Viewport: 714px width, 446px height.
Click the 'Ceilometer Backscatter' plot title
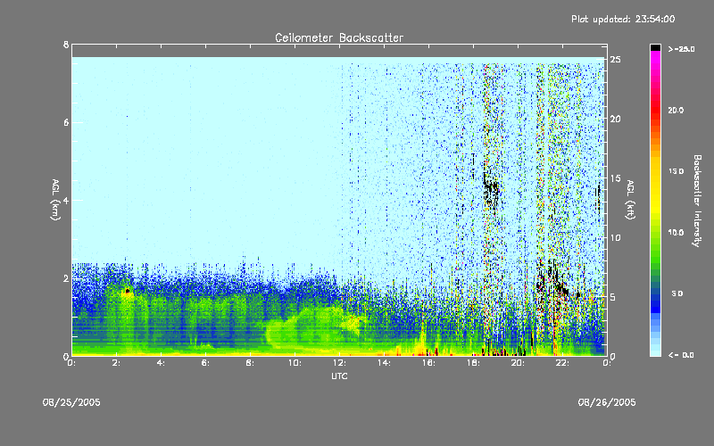pyautogui.click(x=339, y=37)
